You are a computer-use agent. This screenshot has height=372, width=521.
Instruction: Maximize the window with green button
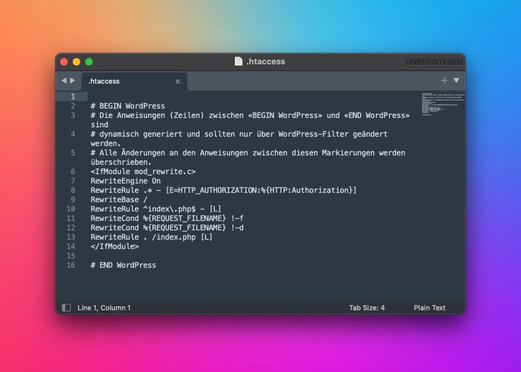(x=89, y=62)
